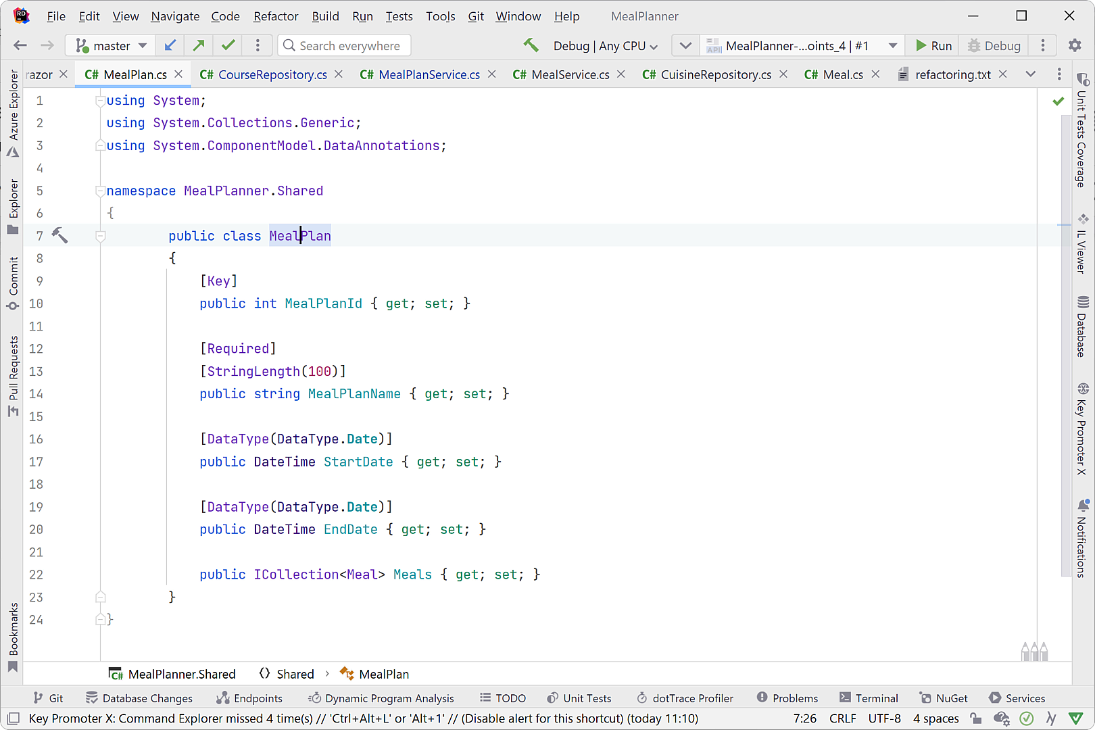Click the Navigate Back arrow

click(20, 45)
